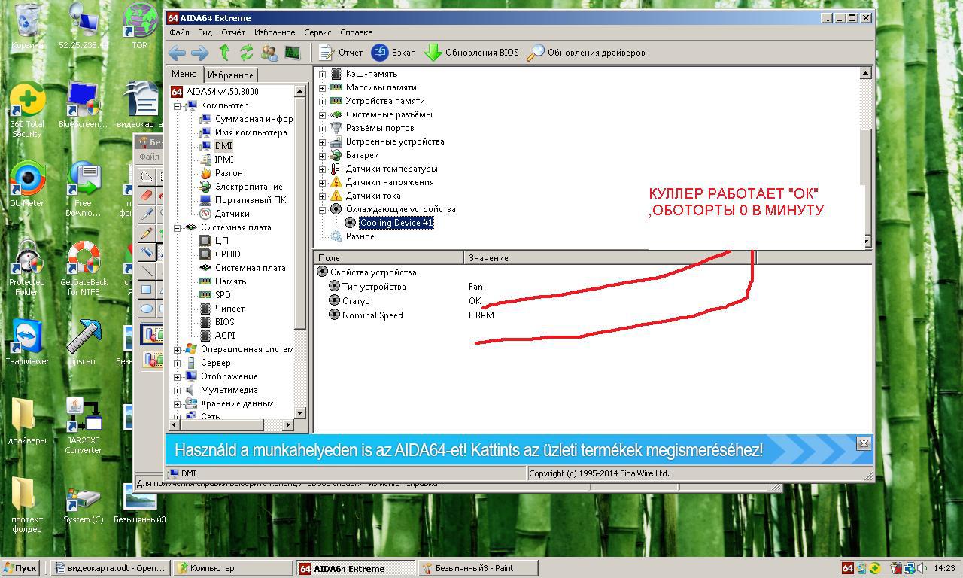Open the Отчёт report toolbar button

coord(341,53)
